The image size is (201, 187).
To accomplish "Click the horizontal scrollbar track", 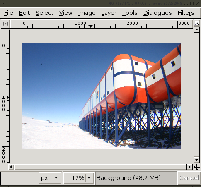I will (x=100, y=167).
